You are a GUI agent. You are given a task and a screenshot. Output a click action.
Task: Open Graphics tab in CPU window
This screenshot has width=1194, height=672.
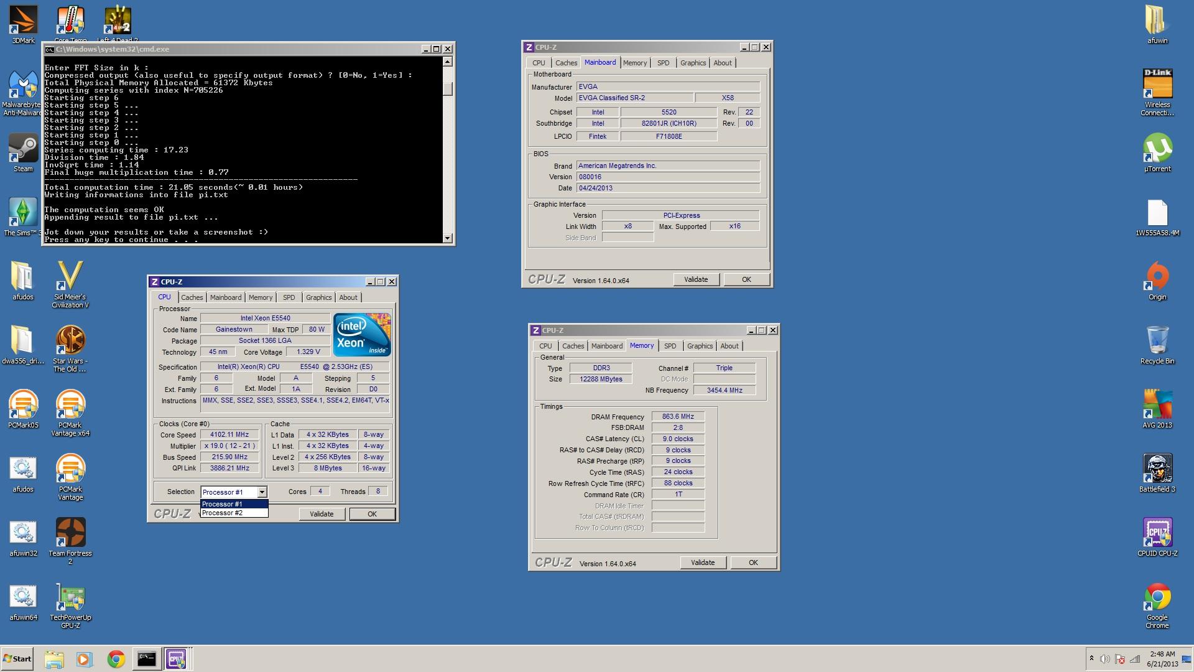[x=319, y=297]
